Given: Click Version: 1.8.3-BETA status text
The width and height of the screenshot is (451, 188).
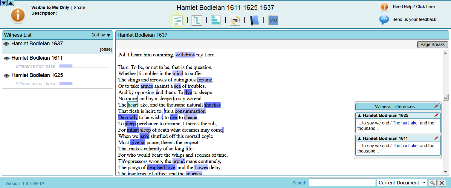Looking at the screenshot, I should pyautogui.click(x=25, y=184).
